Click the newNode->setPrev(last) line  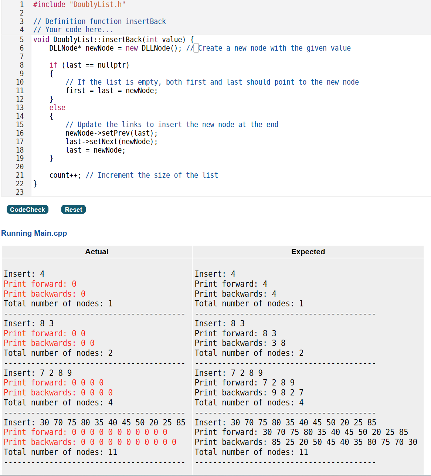pyautogui.click(x=111, y=133)
